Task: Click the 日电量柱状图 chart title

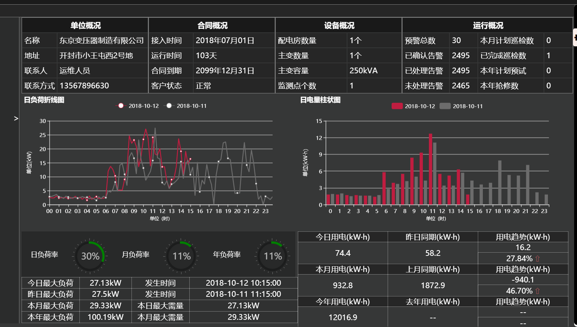Action: point(320,100)
